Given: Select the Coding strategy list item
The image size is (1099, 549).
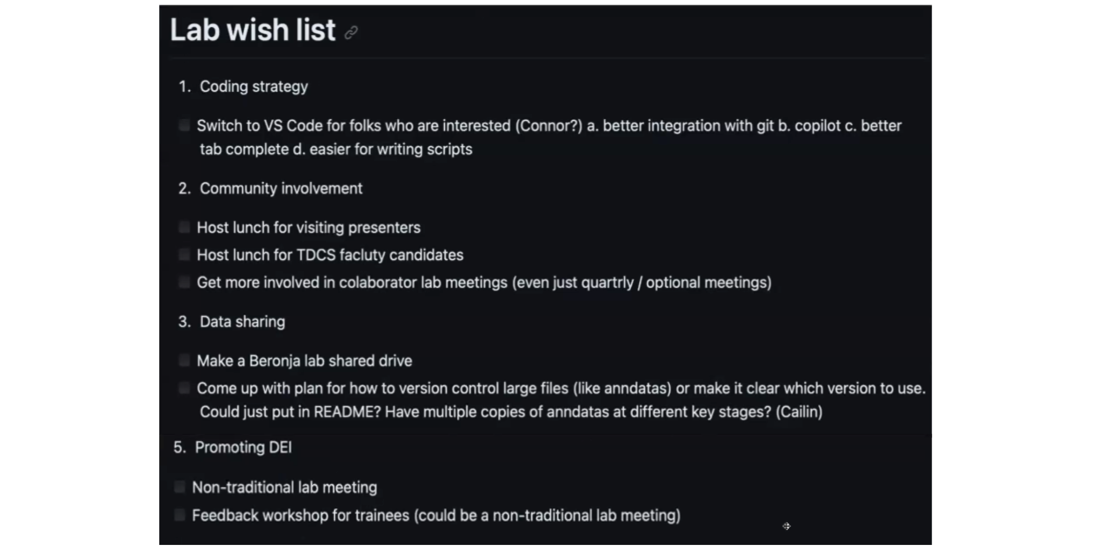Looking at the screenshot, I should tap(253, 86).
